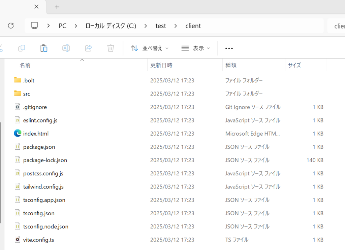Go to the PC breadcrumb entry
The image size is (345, 251).
click(62, 26)
